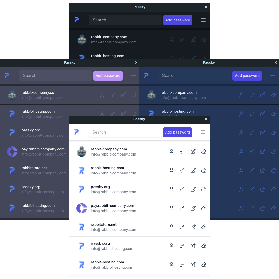Copy username of rabbit-company.com in blue window

[x=241, y=95]
